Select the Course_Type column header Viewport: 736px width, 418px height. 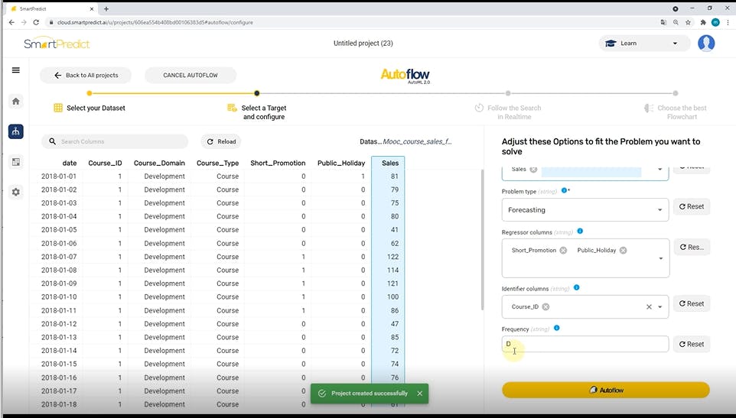(x=218, y=163)
